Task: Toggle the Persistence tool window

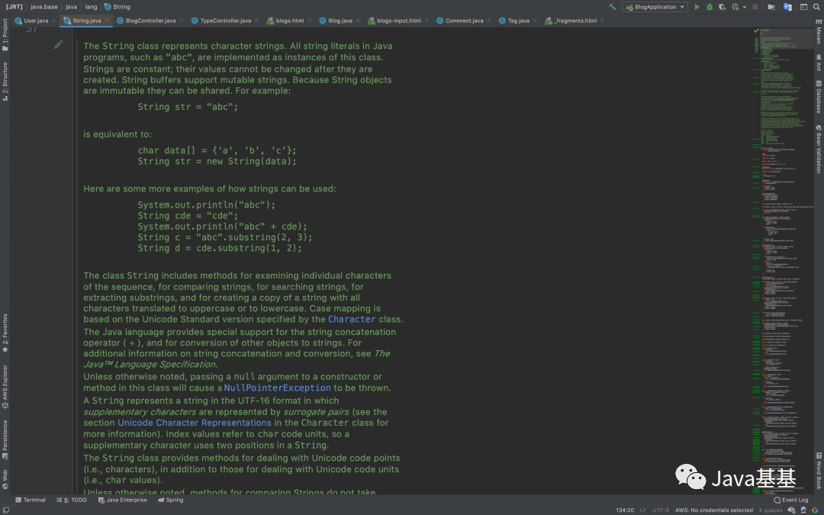Action: point(5,439)
